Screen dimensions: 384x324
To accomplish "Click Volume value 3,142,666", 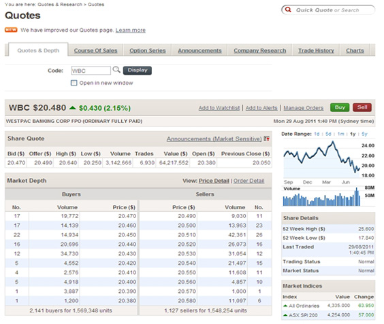I will 118,163.
